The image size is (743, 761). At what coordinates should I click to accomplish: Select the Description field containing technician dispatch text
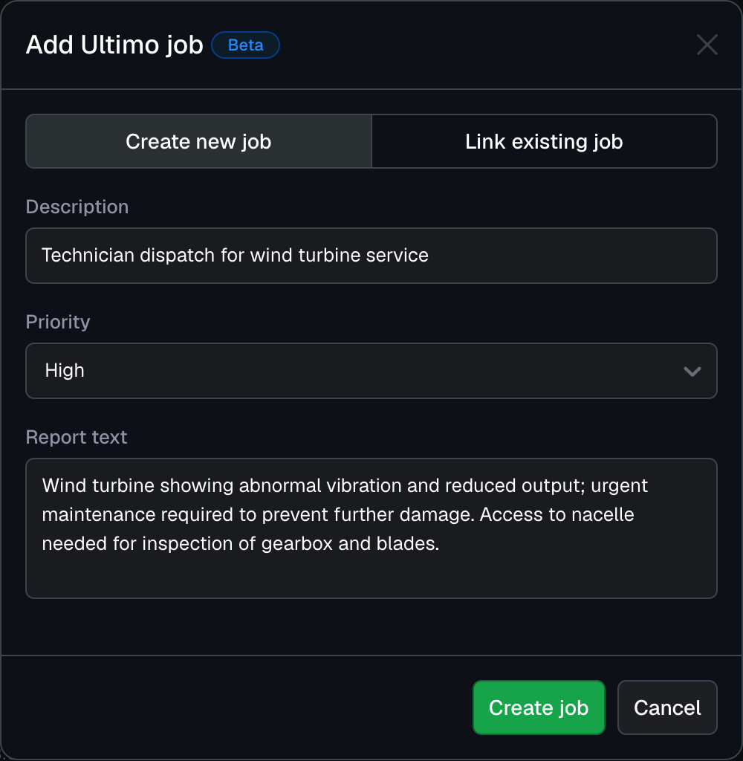click(x=371, y=256)
